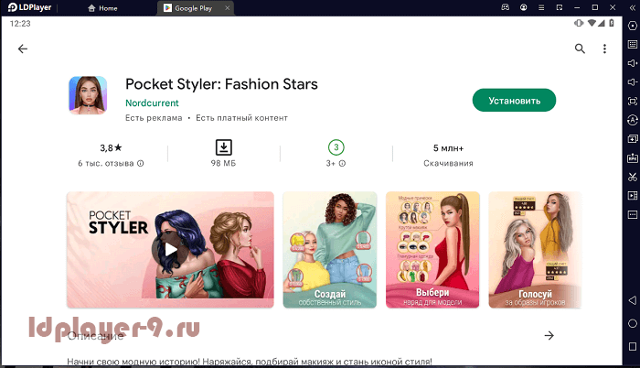Open the Nordcurrent developer link
Screen dimensions: 640x368
(152, 103)
